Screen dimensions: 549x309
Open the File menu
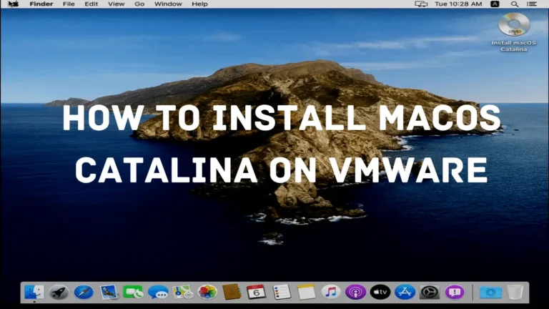(69, 4)
